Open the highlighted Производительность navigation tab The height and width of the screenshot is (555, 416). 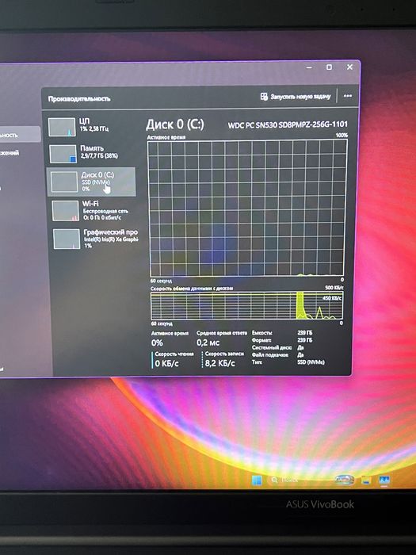20,135
